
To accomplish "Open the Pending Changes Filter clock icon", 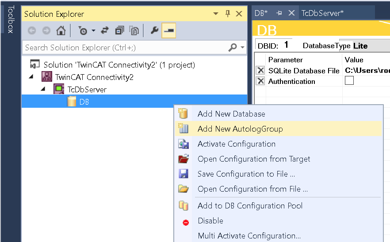I will coord(83,30).
